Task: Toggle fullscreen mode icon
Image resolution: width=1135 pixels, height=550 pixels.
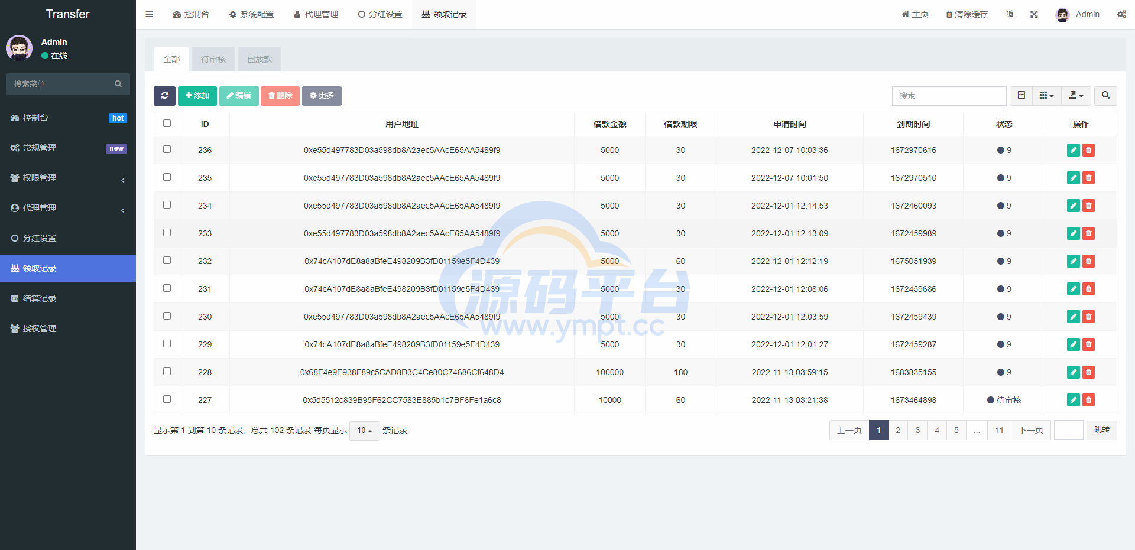Action: click(1034, 14)
